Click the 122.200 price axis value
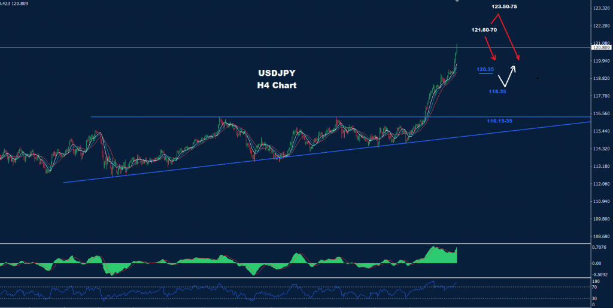 pyautogui.click(x=602, y=26)
